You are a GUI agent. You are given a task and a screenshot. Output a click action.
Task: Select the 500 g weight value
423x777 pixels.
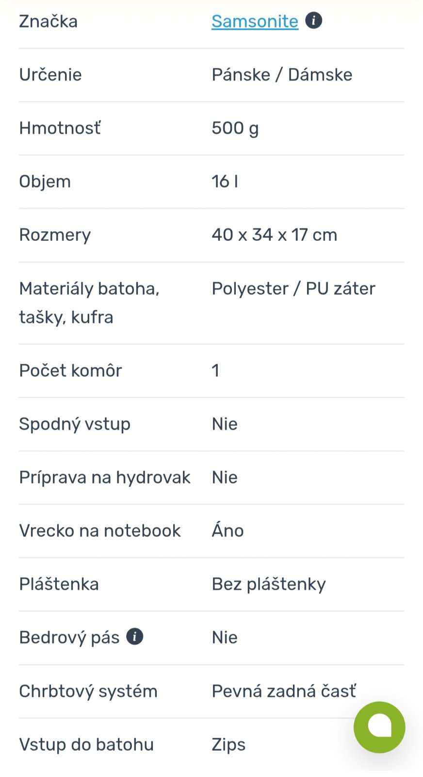tap(235, 128)
